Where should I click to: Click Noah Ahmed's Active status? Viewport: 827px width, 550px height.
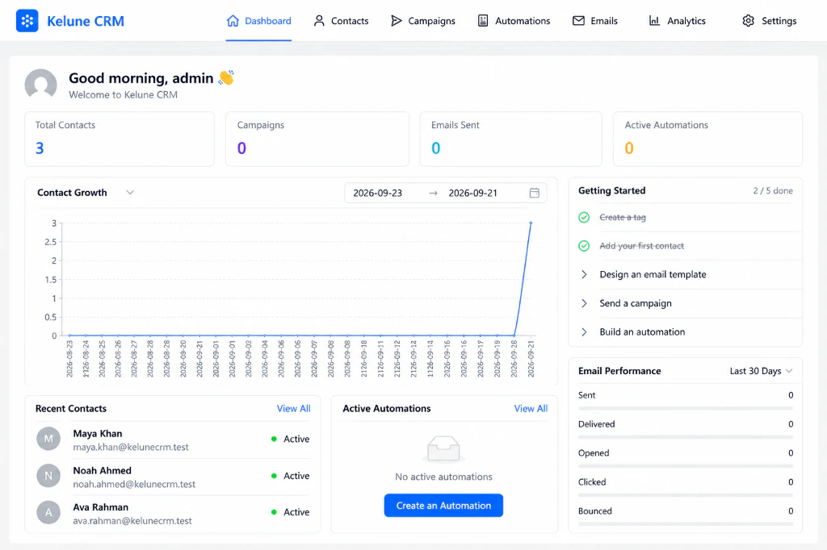tap(290, 476)
